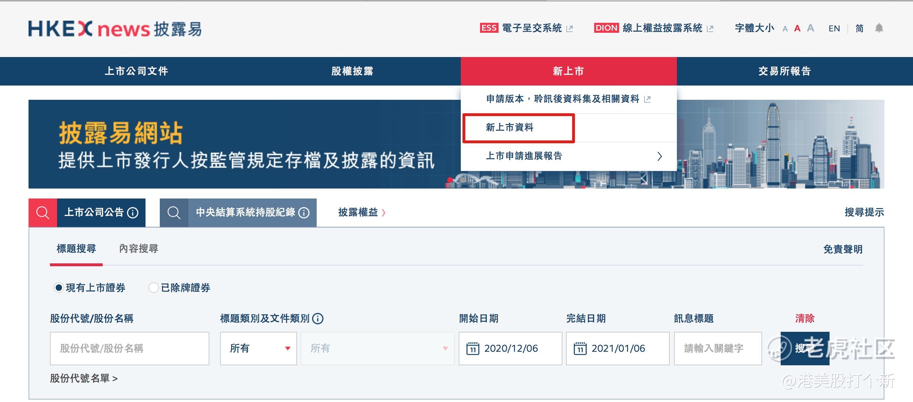This screenshot has width=913, height=402.
Task: Open the 所有 headline category dropdown
Action: tap(258, 348)
